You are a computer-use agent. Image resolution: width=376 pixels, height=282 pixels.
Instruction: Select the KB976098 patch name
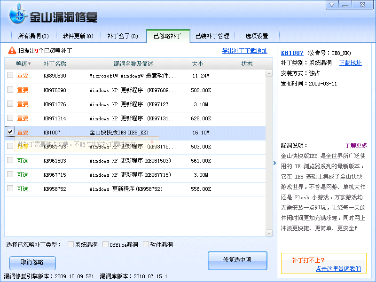[x=55, y=90]
